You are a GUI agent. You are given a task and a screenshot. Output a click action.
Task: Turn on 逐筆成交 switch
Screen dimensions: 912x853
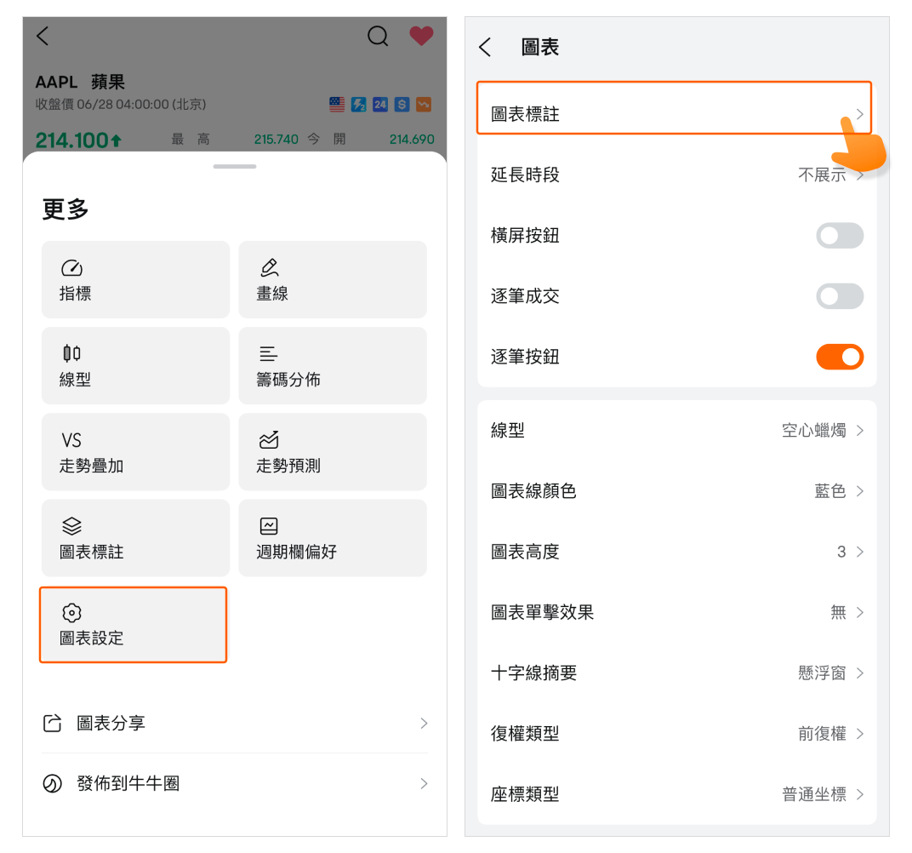point(839,296)
